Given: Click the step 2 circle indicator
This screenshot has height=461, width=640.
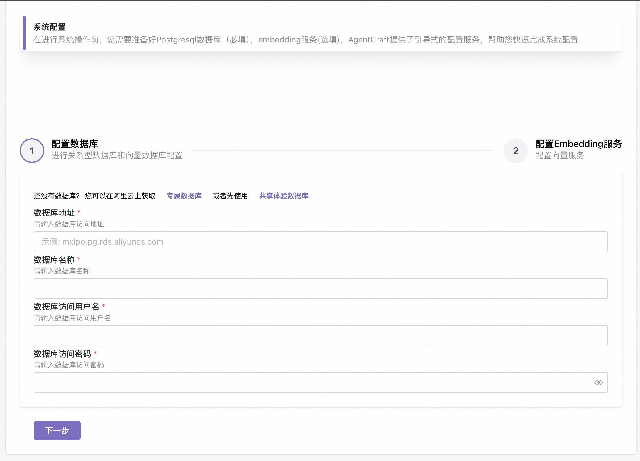Looking at the screenshot, I should 516,151.
